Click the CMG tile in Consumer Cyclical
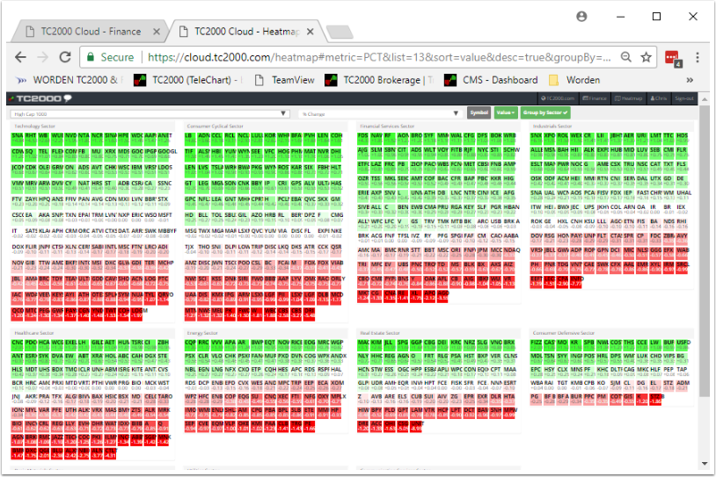 point(336,218)
